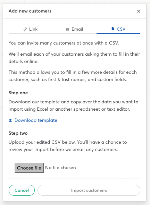Image resolution: width=150 pixels, height=205 pixels.
Task: Click the download arrow icon
Action: [10, 120]
